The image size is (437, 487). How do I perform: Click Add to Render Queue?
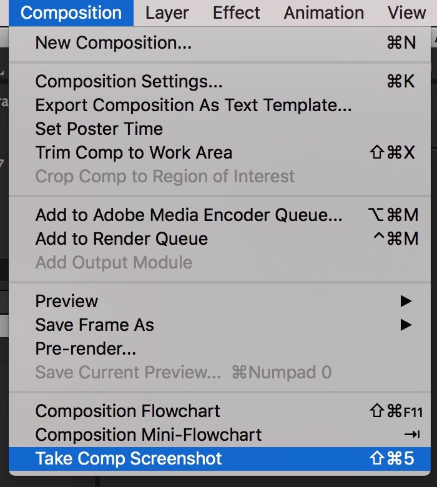[121, 239]
